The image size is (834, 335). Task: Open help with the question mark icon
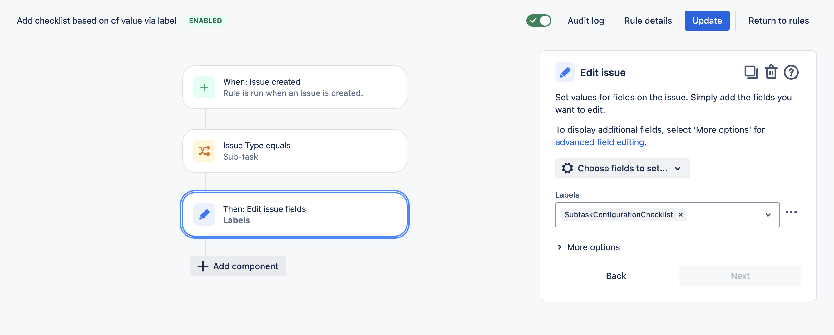pyautogui.click(x=791, y=72)
